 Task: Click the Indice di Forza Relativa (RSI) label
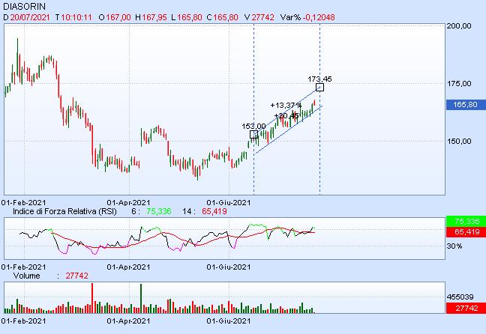click(x=64, y=211)
